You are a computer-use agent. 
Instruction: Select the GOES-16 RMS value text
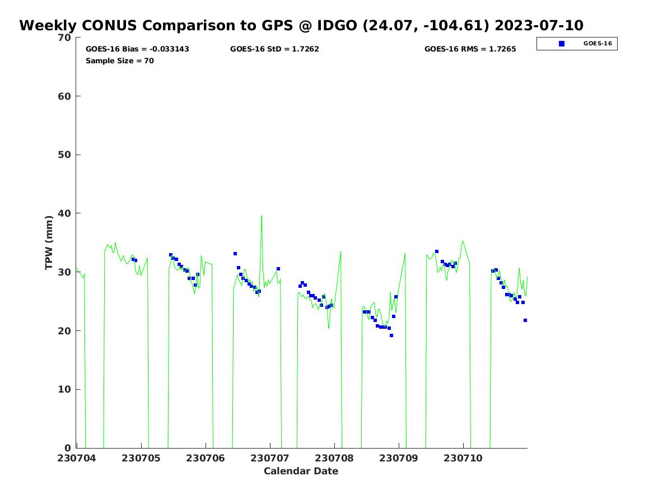(470, 49)
